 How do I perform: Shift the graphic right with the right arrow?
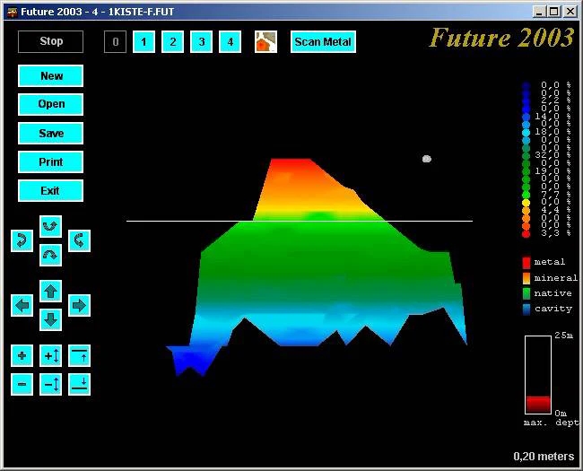tap(79, 305)
